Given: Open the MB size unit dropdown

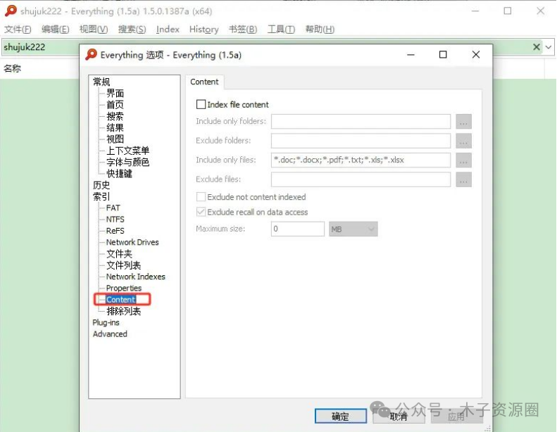Looking at the screenshot, I should [353, 229].
